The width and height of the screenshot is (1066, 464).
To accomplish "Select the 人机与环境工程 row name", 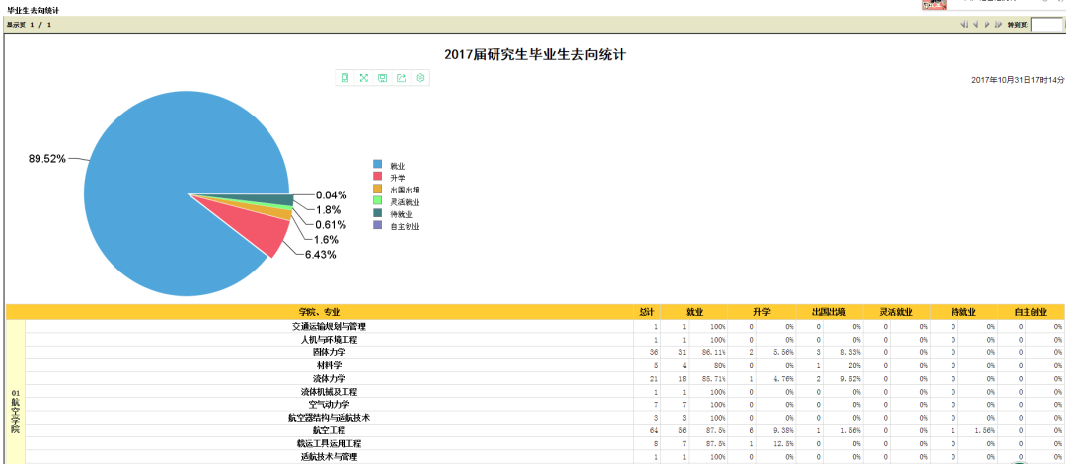I will pos(329,340).
